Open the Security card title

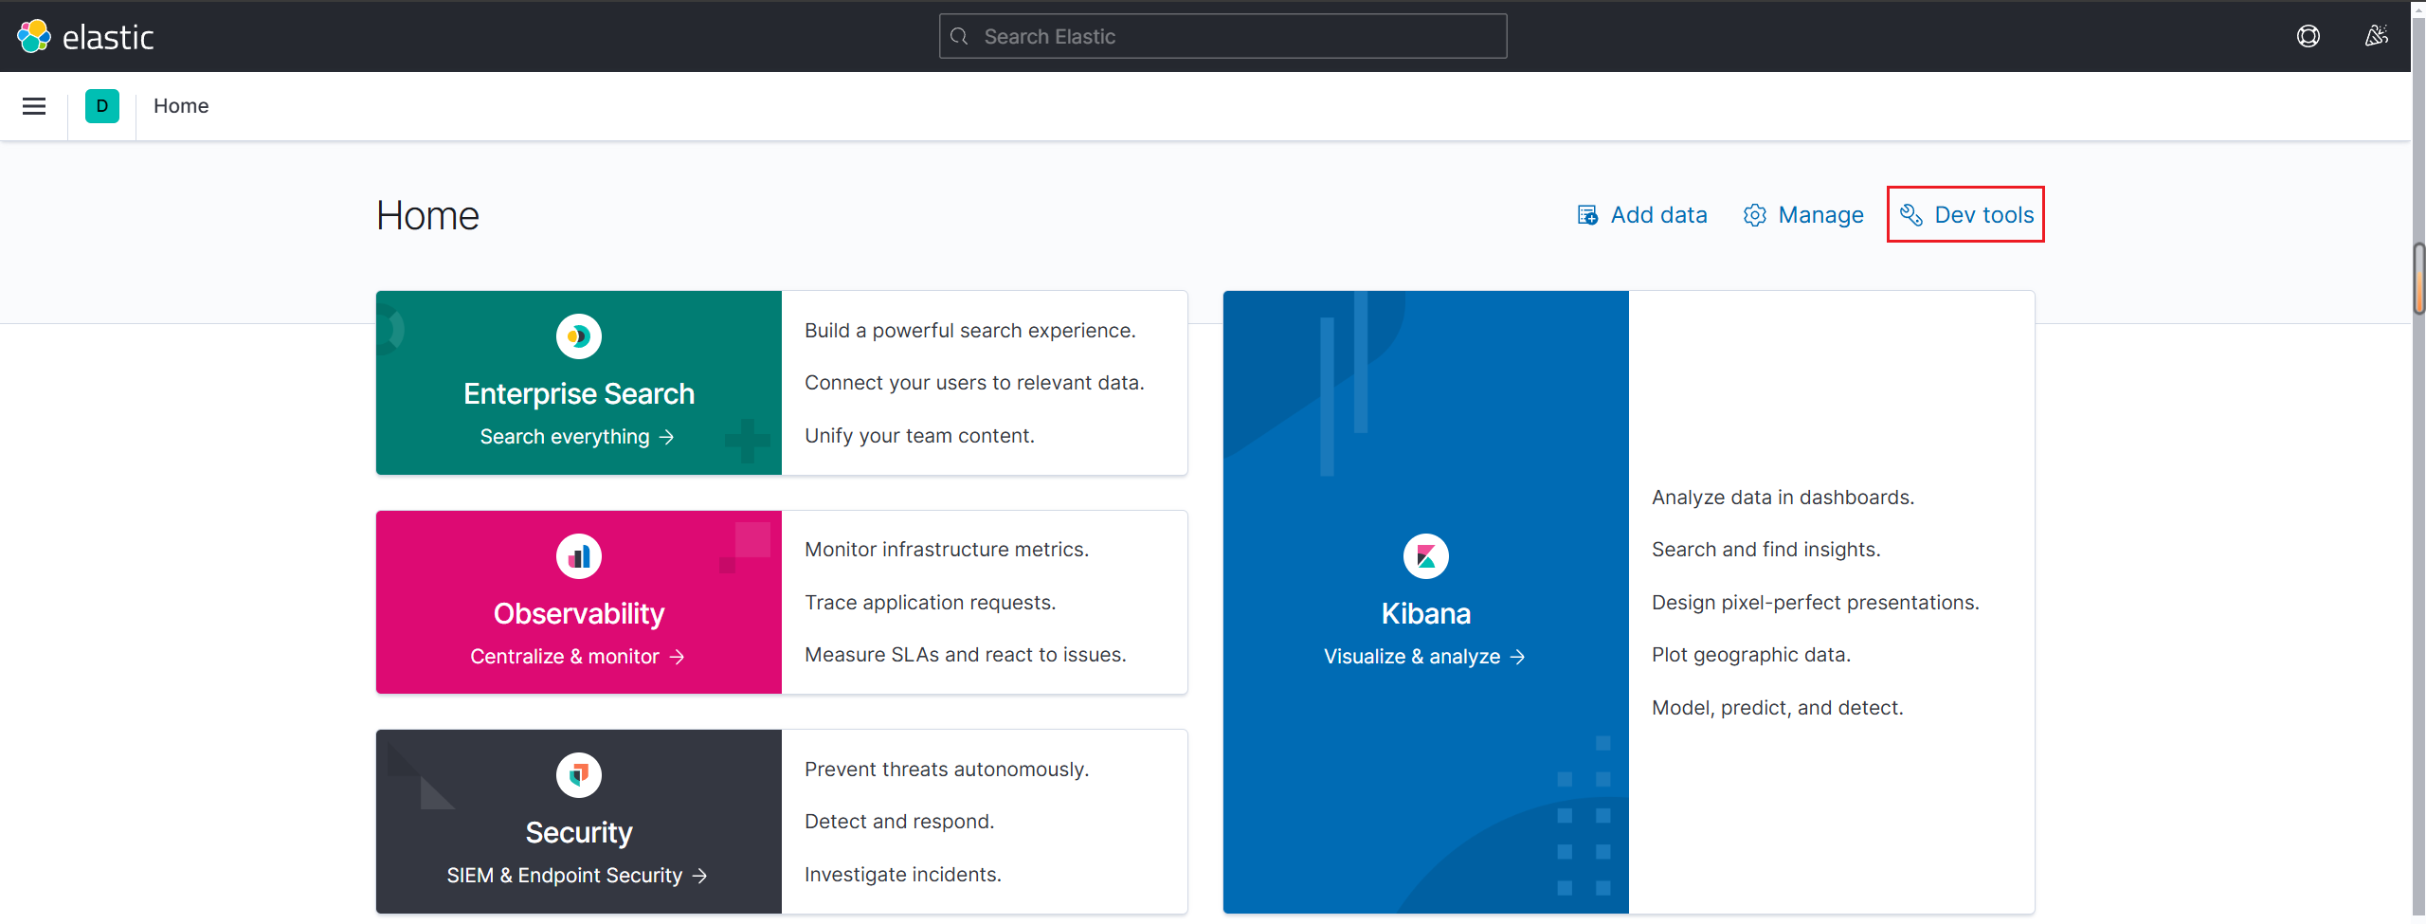[x=579, y=833]
